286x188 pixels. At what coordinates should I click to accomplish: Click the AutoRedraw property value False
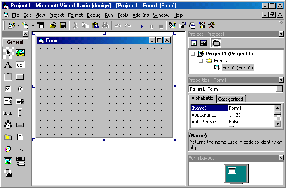point(251,122)
